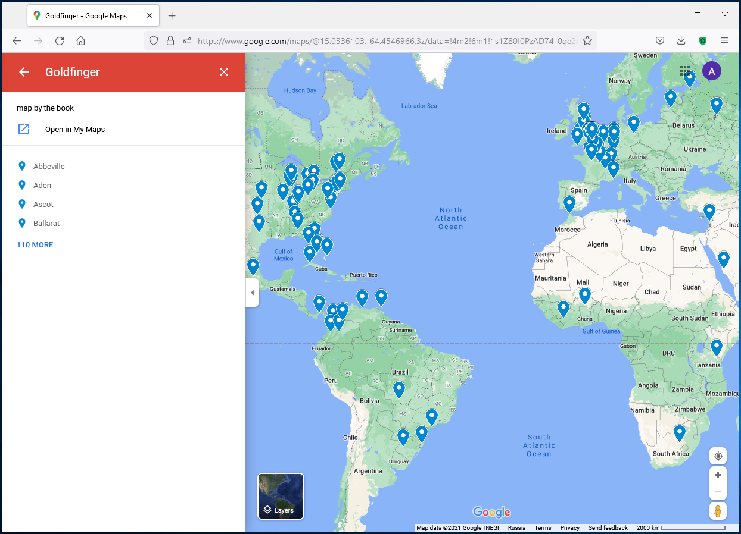Open Pocket save icon

pos(660,40)
